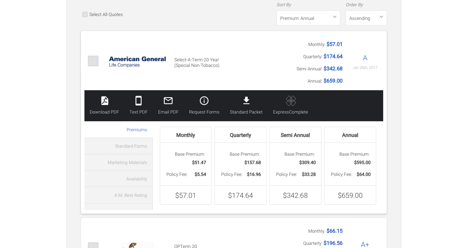
Task: Open the Order By Ascending dropdown
Action: (x=366, y=18)
